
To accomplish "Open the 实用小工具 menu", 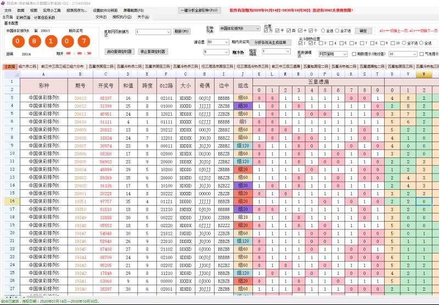I will click(x=52, y=10).
